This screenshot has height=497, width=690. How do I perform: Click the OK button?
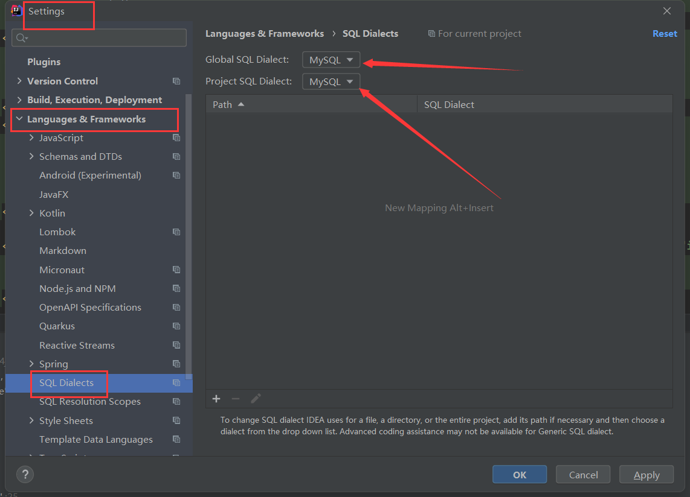point(520,475)
